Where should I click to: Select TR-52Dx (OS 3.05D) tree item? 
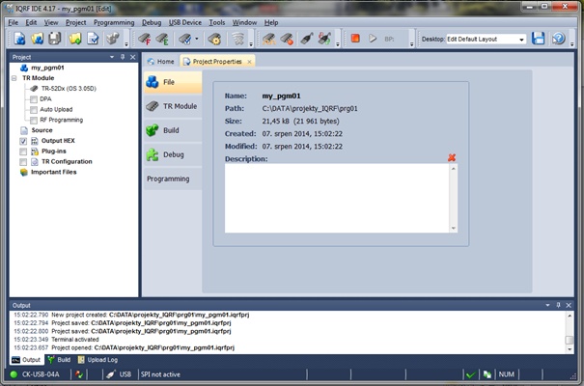point(69,89)
